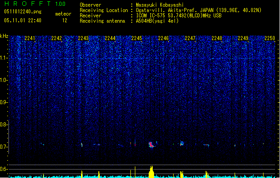Click the 1.1 kHz axis label
Image resolution: width=280 pixels, height=178 pixels.
pos(4,58)
